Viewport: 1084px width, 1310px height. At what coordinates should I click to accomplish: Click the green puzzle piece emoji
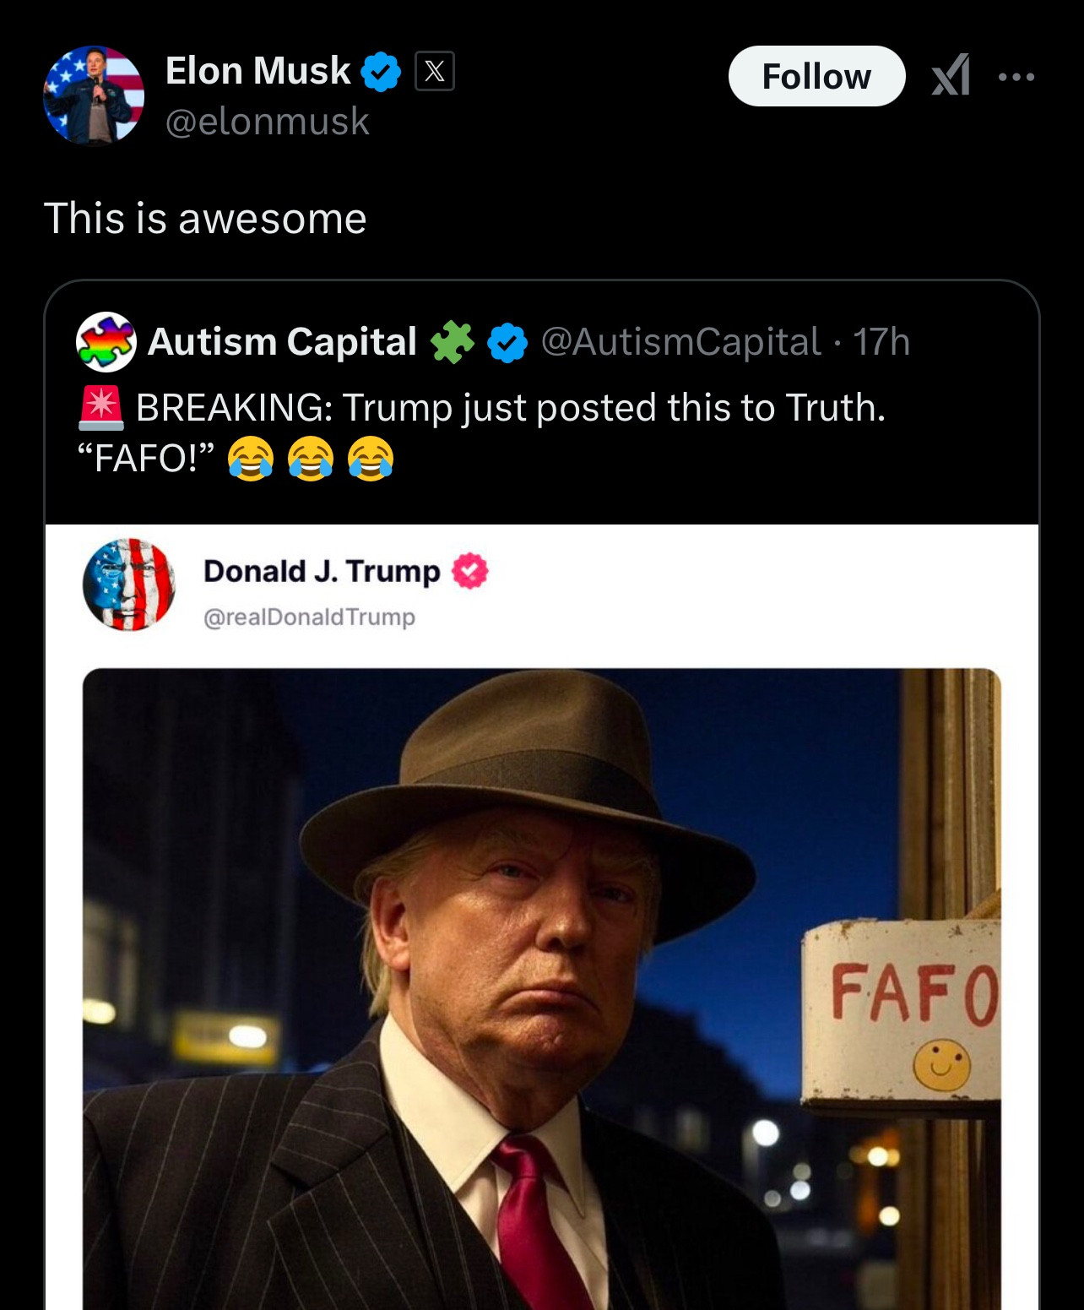pos(453,342)
